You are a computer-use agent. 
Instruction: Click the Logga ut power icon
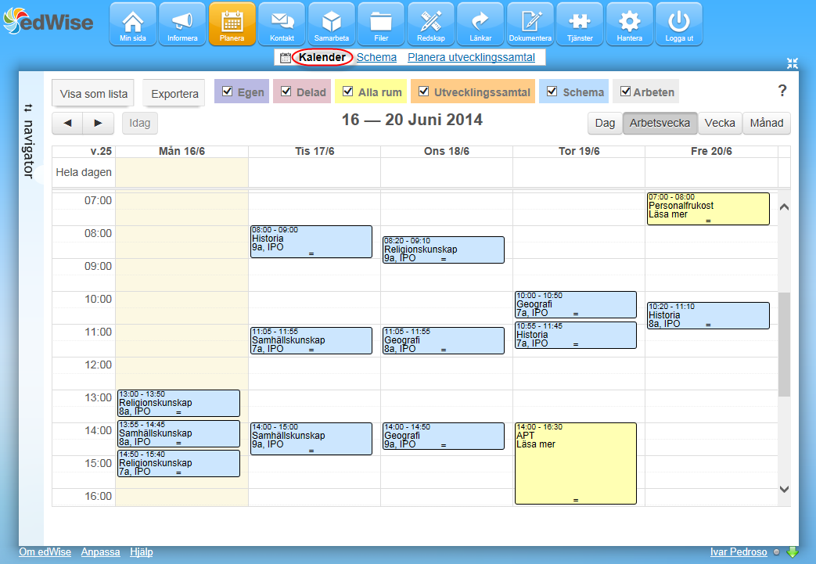pyautogui.click(x=679, y=24)
